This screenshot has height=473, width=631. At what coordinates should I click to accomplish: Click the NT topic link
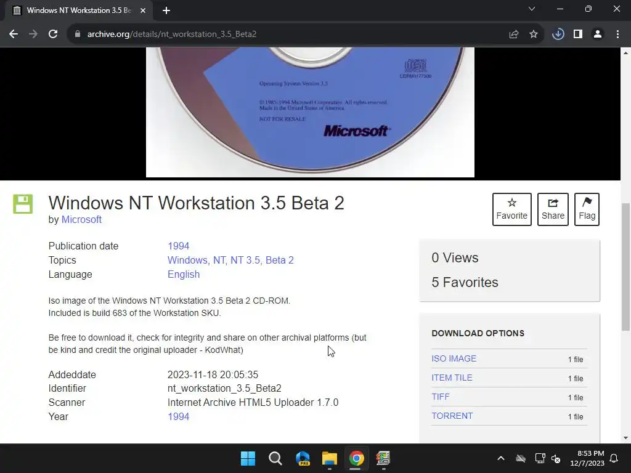pos(220,261)
